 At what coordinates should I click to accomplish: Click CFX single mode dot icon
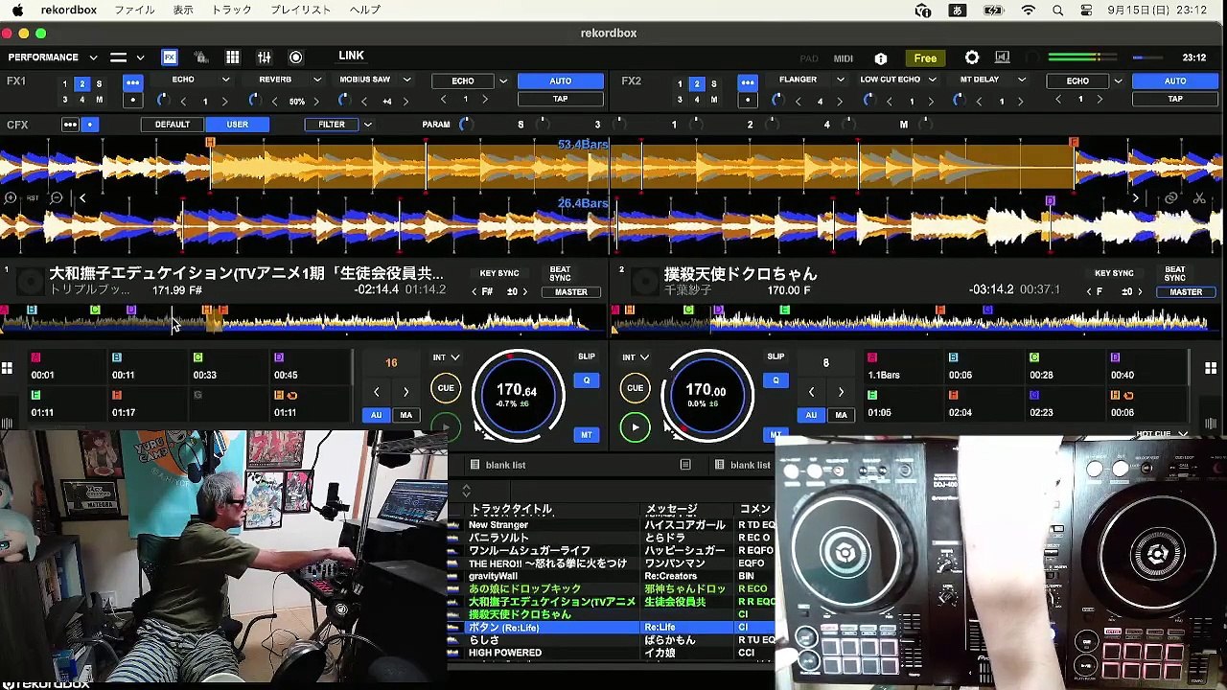(x=90, y=125)
